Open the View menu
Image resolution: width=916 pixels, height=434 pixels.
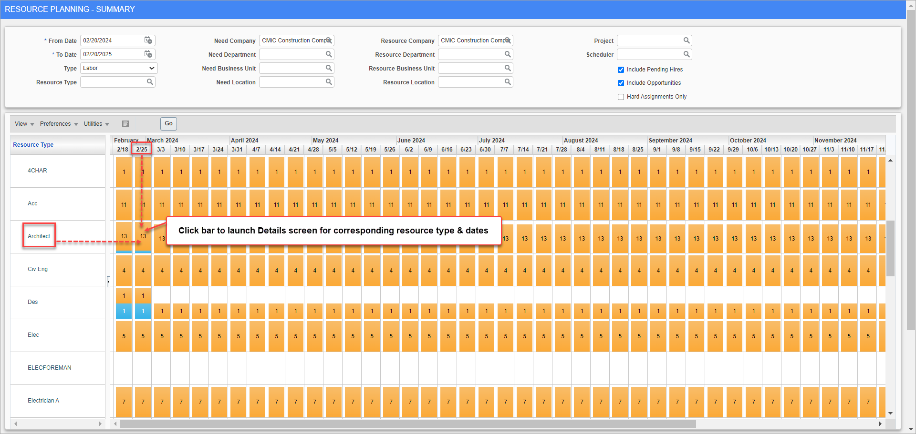[x=24, y=124]
